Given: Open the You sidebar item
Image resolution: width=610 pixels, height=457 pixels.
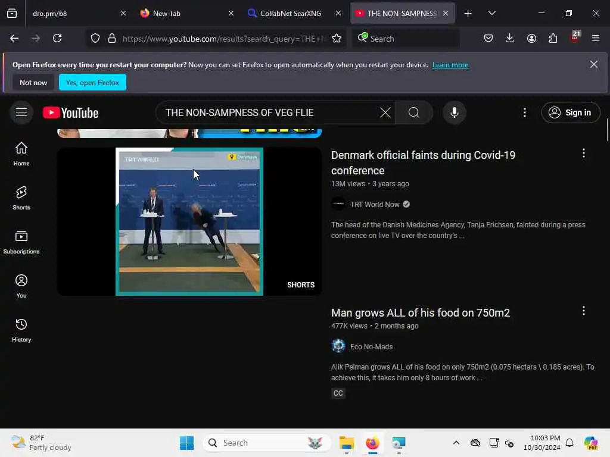Looking at the screenshot, I should pos(21,286).
